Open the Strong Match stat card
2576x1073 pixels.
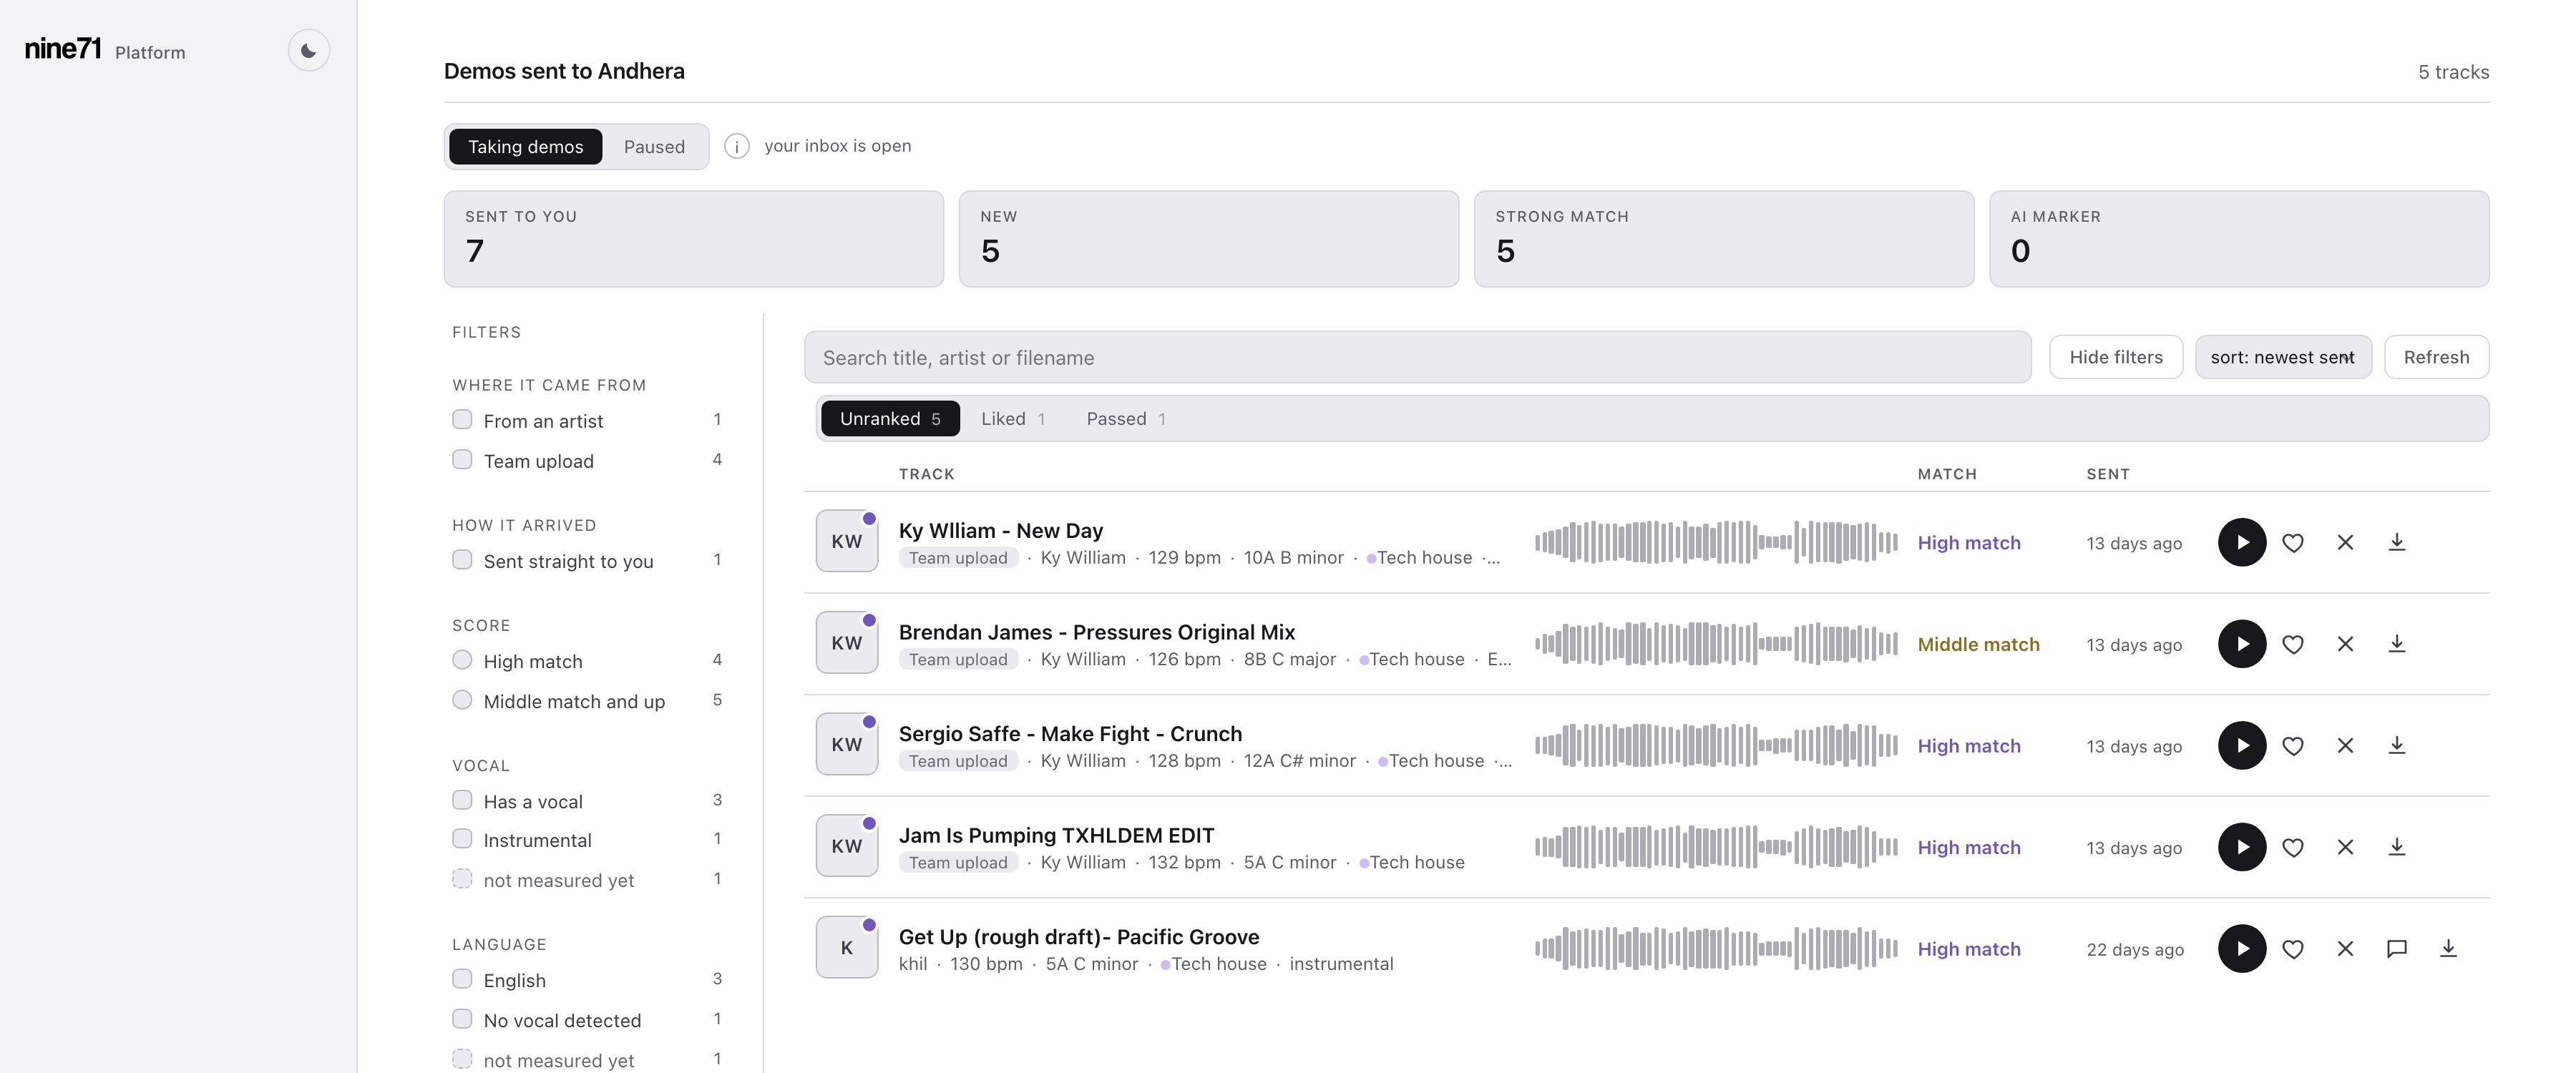click(1724, 239)
